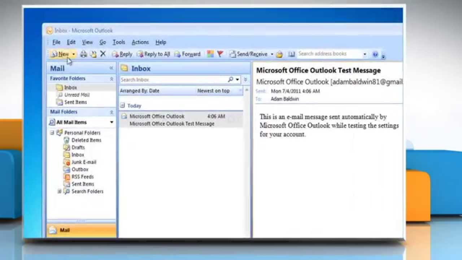Collapse the Today group

[x=122, y=105]
